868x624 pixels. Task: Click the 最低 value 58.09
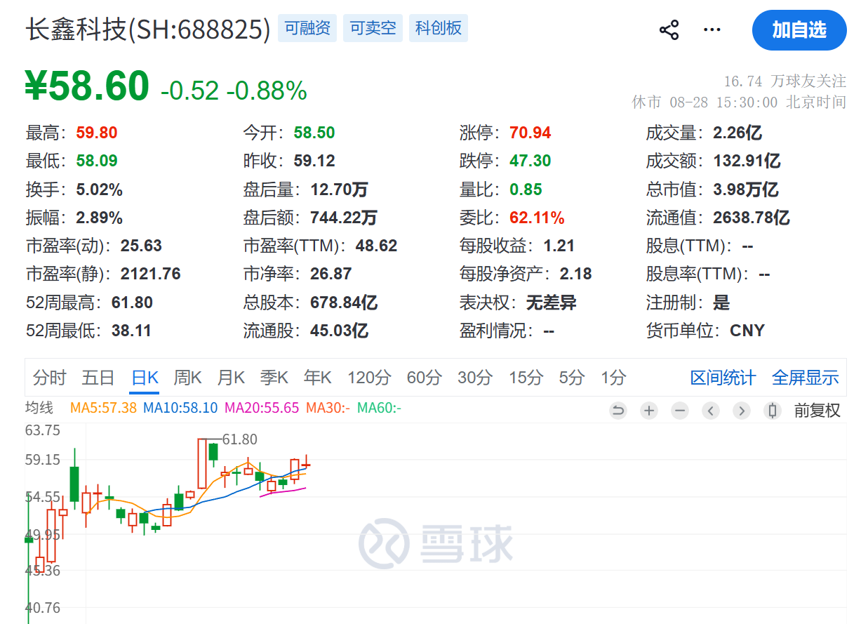point(97,161)
